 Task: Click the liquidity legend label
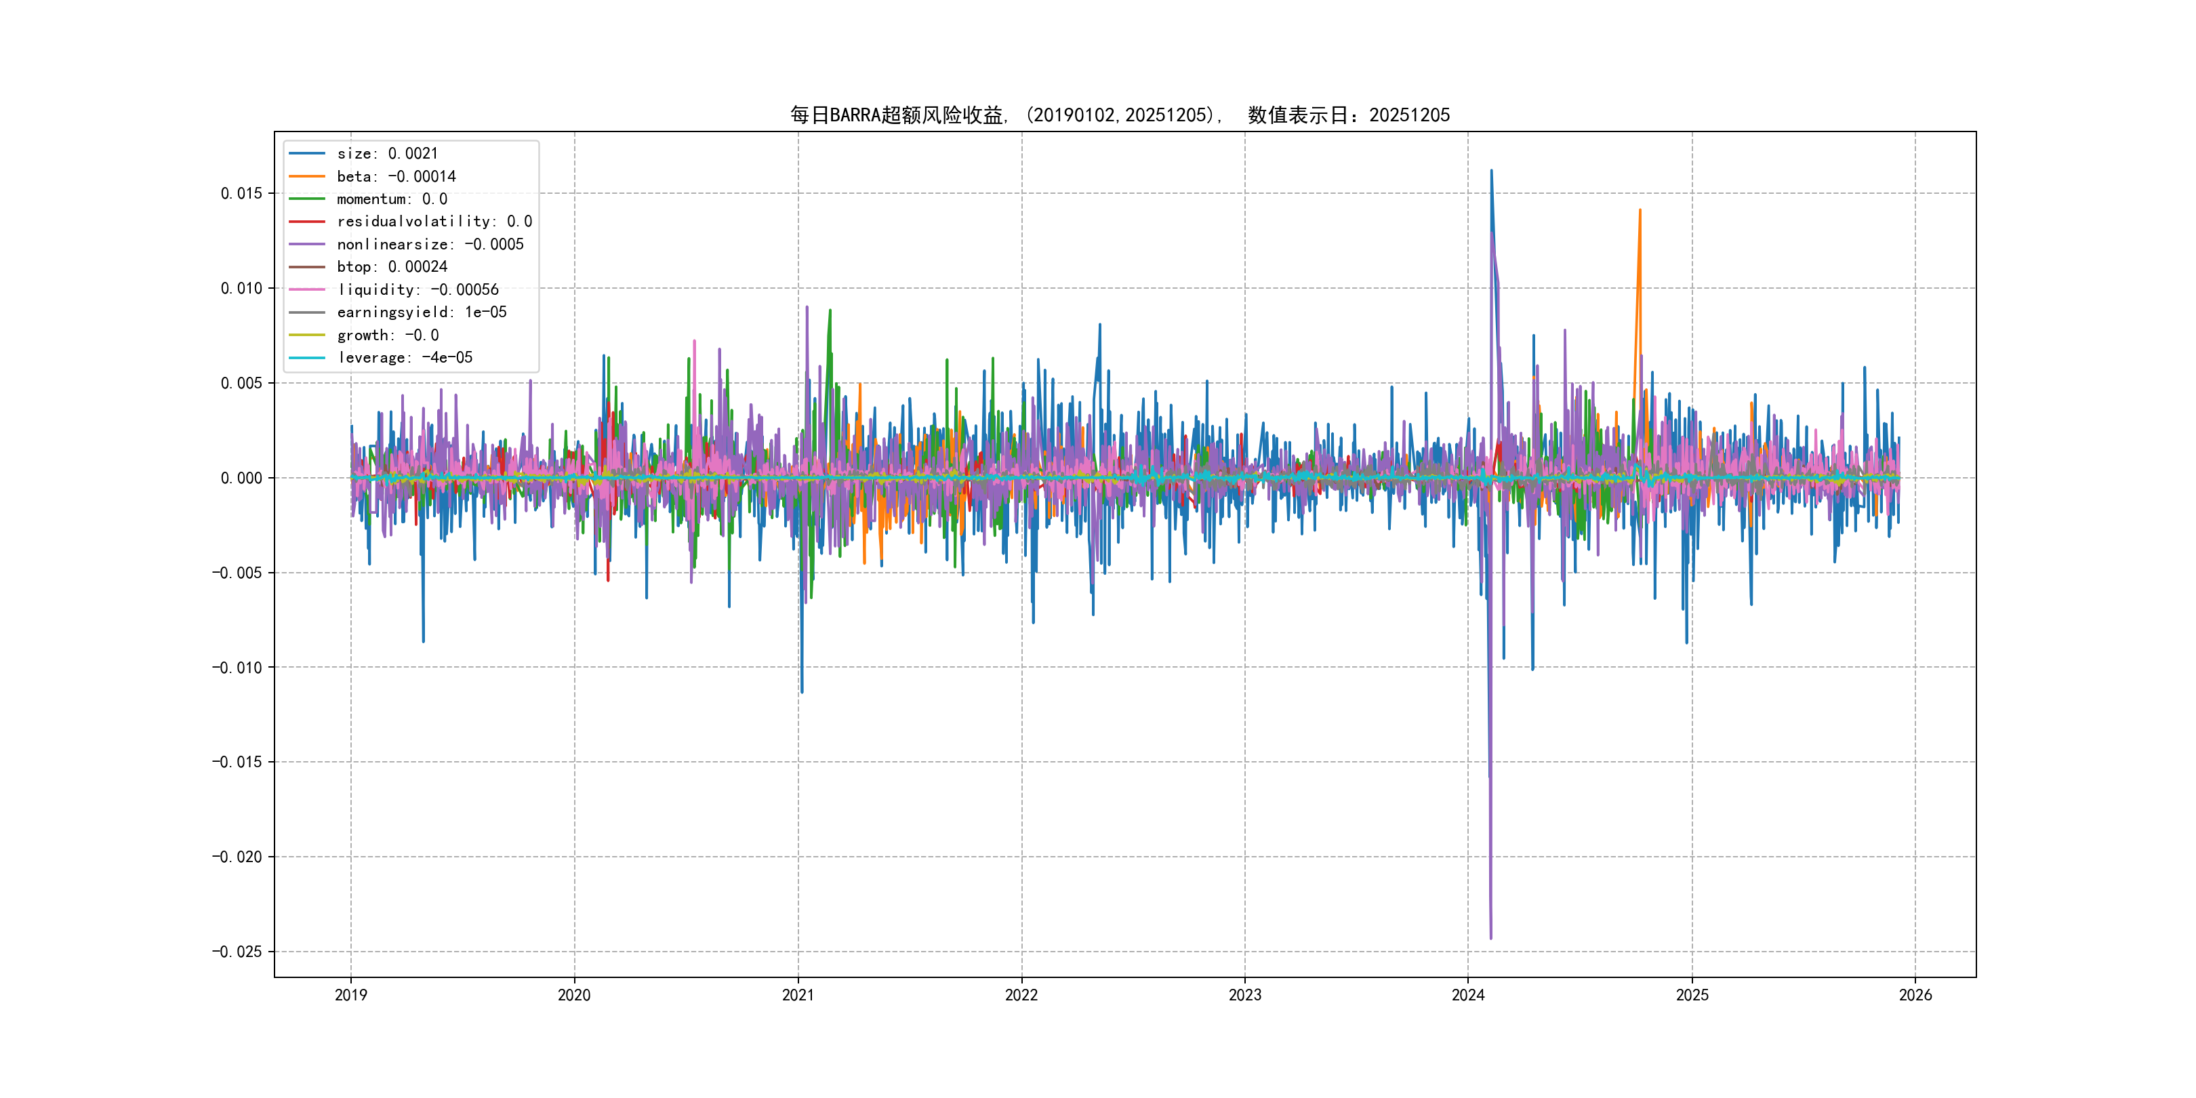click(418, 290)
